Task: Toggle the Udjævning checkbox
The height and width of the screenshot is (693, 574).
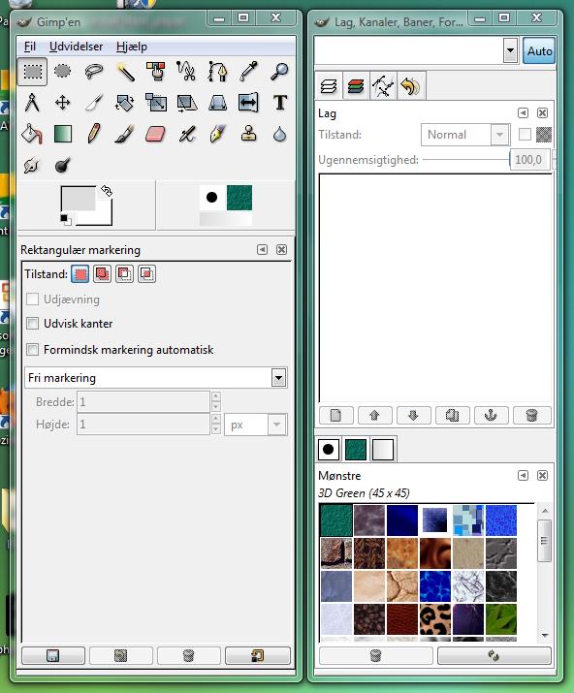Action: [x=32, y=299]
